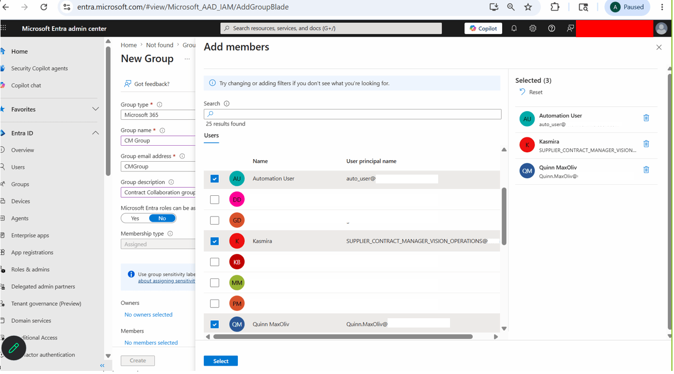The image size is (674, 374).
Task: Uncheck the Kasmira checkbox
Action: coord(215,241)
